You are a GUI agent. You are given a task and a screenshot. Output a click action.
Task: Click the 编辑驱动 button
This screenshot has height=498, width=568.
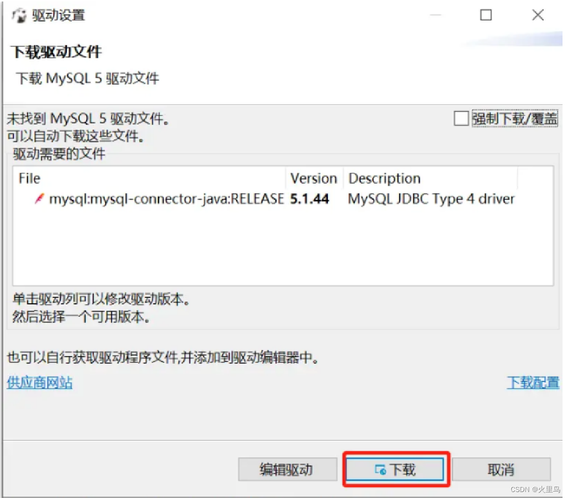pos(287,470)
